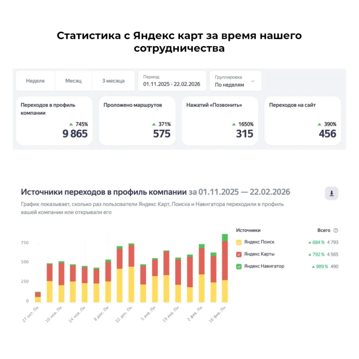Switch to the Неделя period tab
The height and width of the screenshot is (359, 359).
[35, 81]
